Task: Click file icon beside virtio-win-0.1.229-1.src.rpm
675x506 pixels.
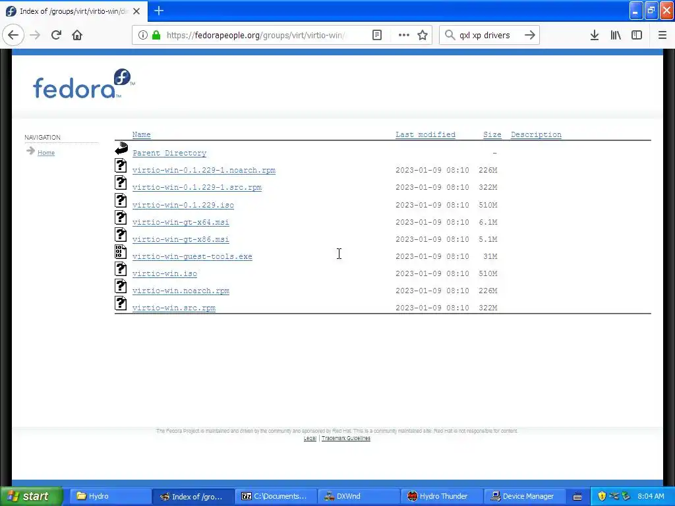Action: click(x=121, y=183)
